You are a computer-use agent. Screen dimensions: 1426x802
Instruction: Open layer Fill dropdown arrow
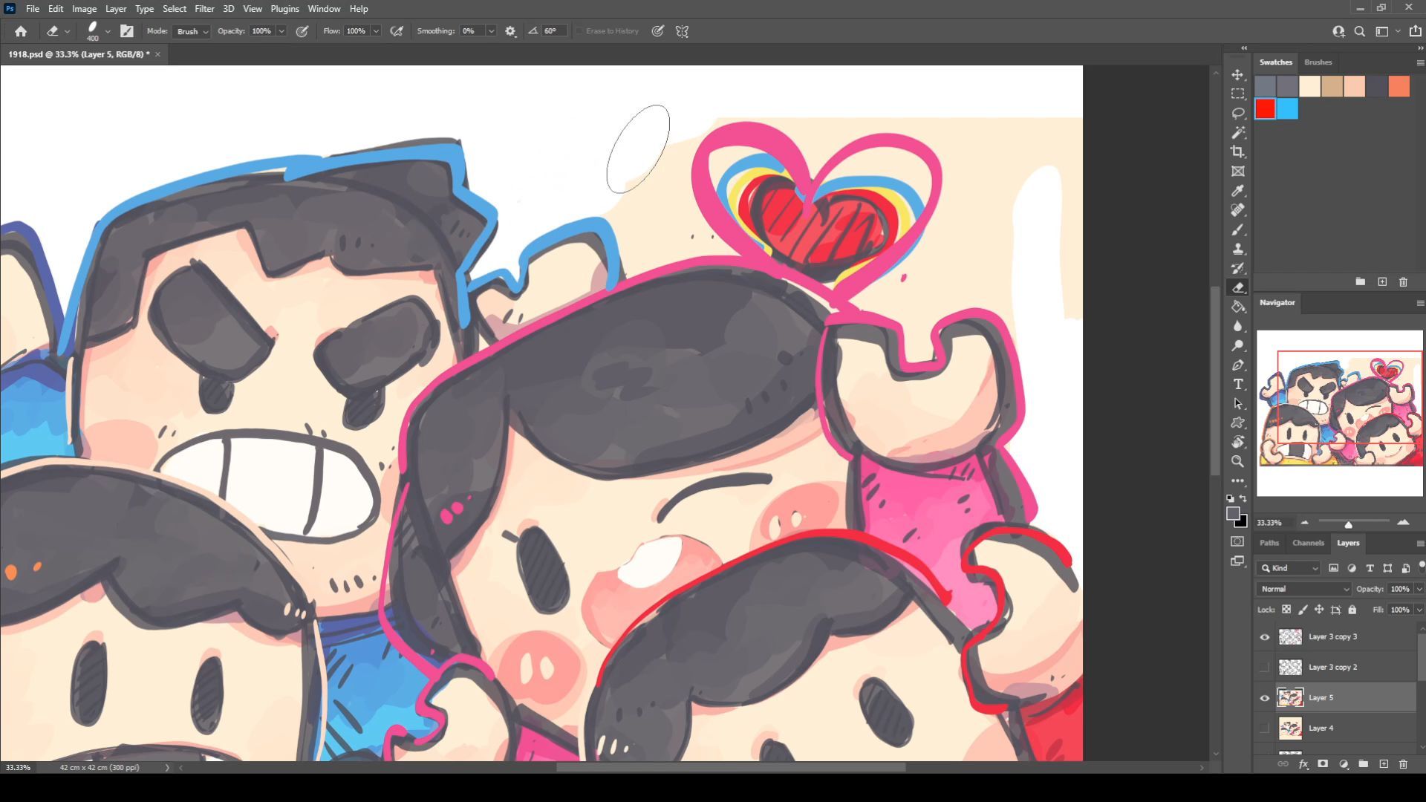coord(1419,610)
